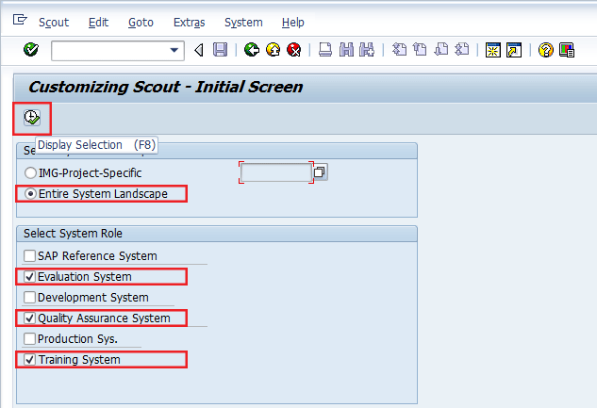Open the command field dropdown arrow

tap(174, 50)
